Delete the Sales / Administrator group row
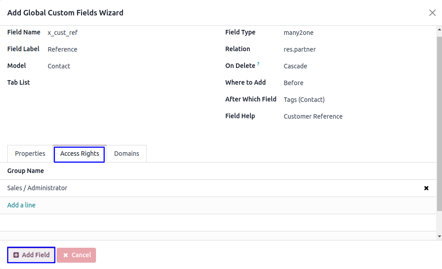442x269 pixels. pos(426,188)
